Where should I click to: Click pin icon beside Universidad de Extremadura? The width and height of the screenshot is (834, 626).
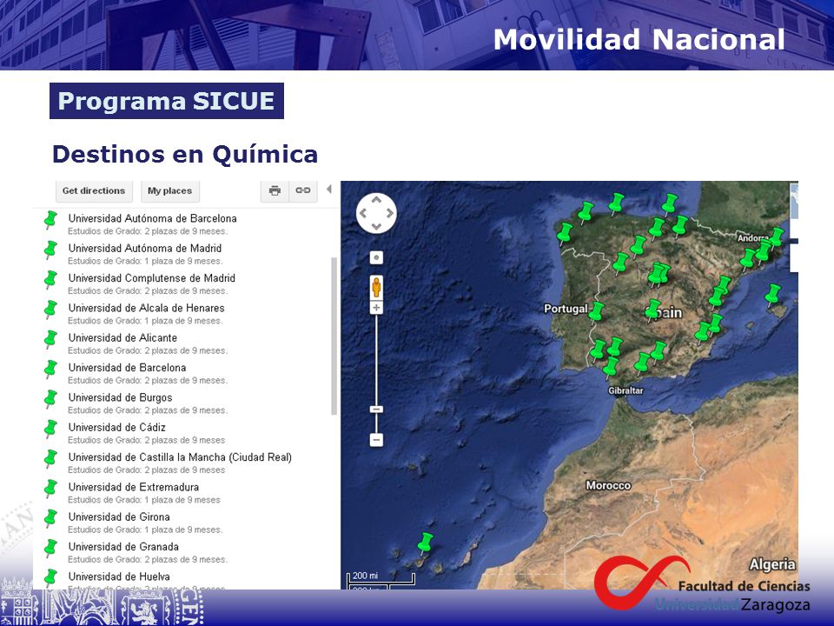tap(50, 488)
